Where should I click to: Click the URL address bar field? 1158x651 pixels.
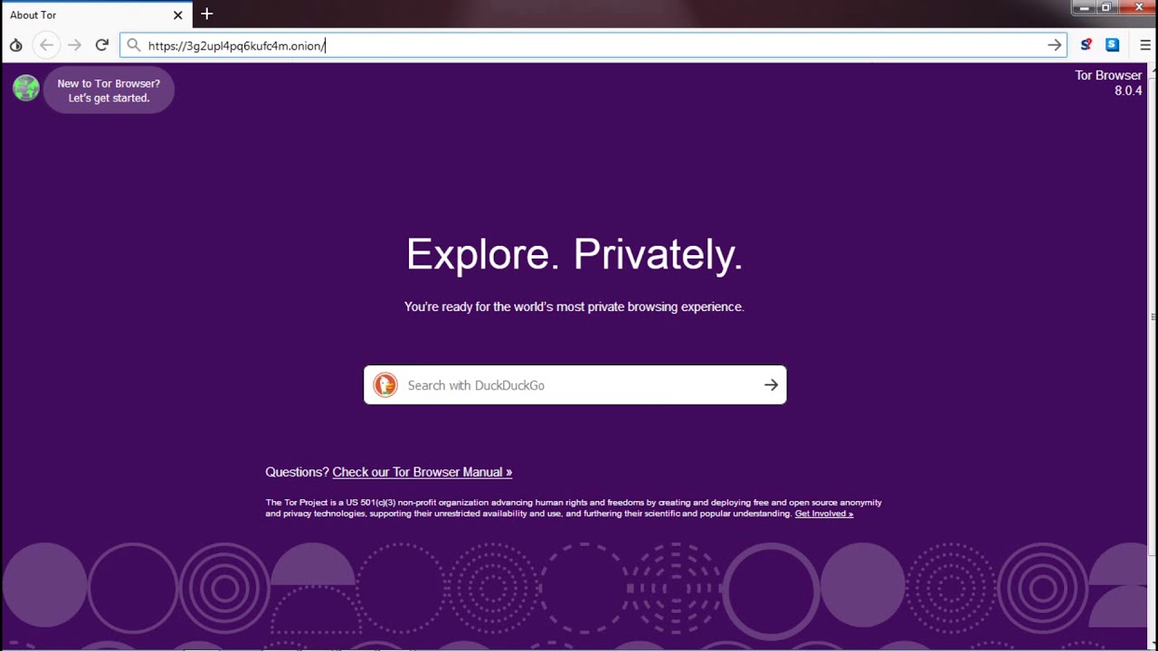coord(593,45)
